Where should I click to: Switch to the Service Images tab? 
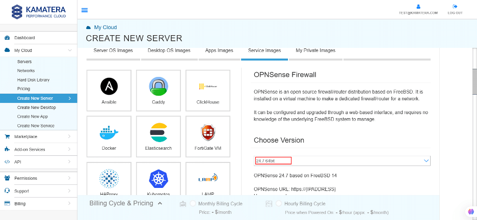coord(264,51)
